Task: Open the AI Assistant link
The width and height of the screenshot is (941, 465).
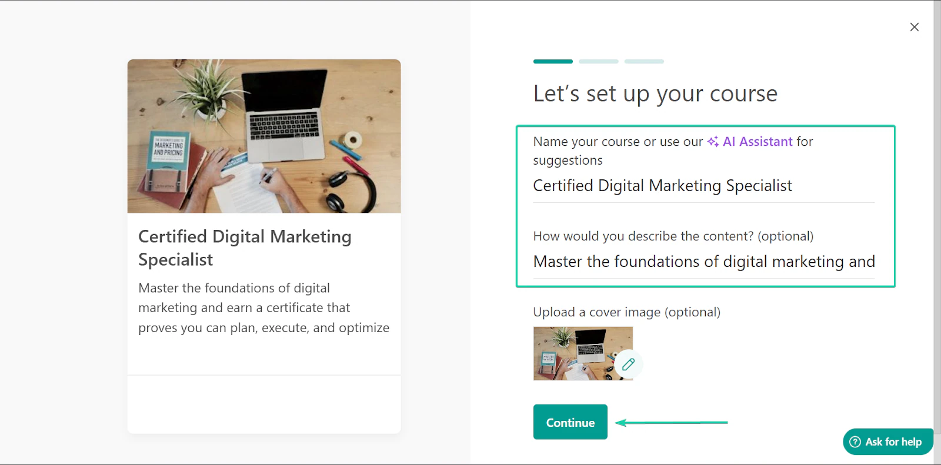Action: 758,142
